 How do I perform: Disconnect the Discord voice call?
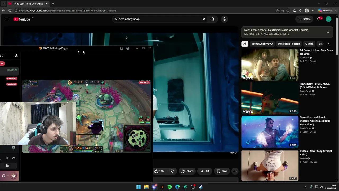(14, 158)
